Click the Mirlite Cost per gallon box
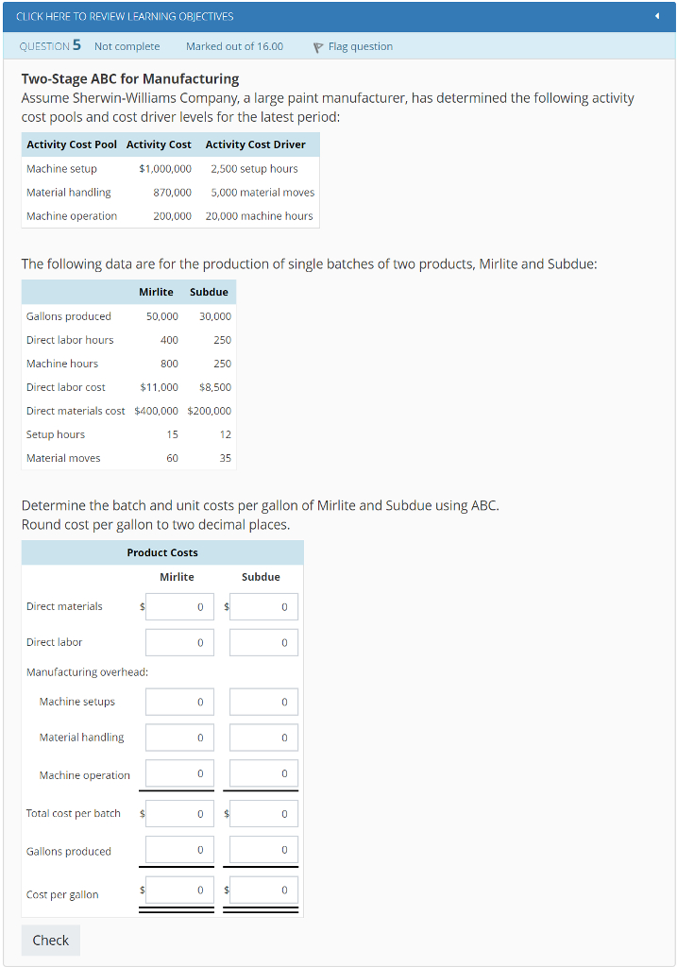Viewport: 677px width, 967px height. tap(179, 890)
